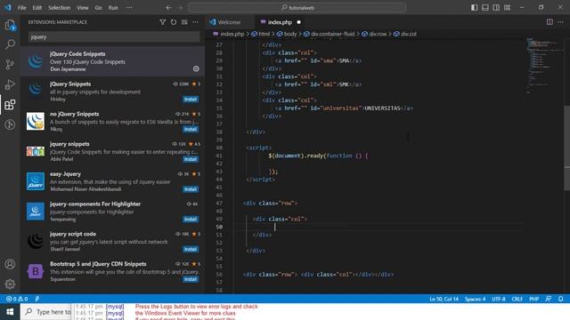Change language mode via PHP
This screenshot has height=320, width=570.
click(533, 299)
